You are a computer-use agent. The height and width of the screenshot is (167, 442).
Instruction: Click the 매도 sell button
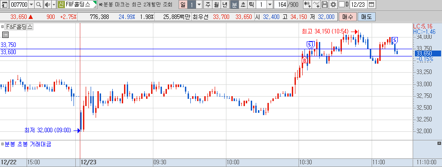point(366,17)
